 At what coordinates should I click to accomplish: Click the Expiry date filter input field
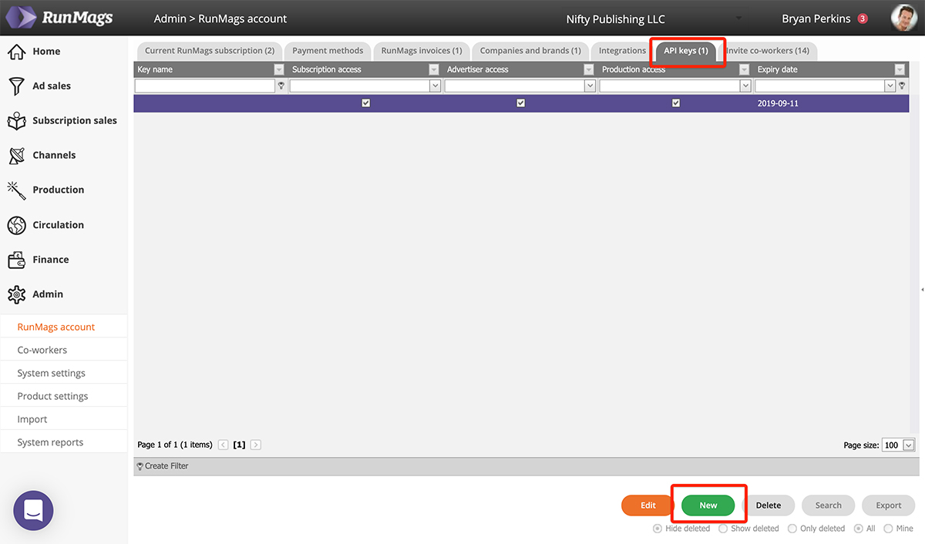coord(820,86)
